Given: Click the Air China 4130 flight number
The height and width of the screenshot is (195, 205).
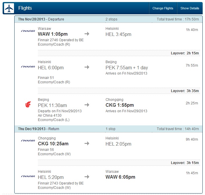Looking at the screenshot, I should (50, 115).
